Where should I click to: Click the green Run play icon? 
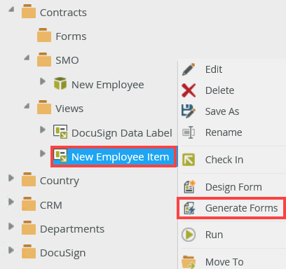coord(189,235)
